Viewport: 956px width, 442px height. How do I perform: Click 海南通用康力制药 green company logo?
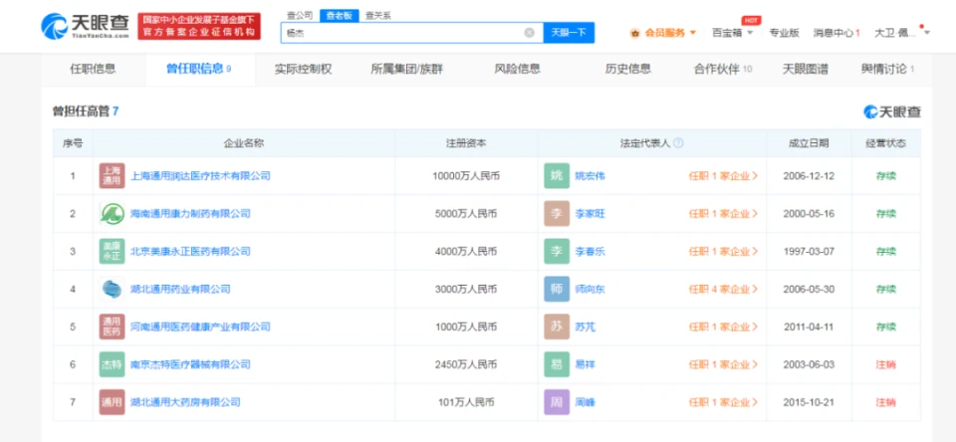(x=112, y=213)
